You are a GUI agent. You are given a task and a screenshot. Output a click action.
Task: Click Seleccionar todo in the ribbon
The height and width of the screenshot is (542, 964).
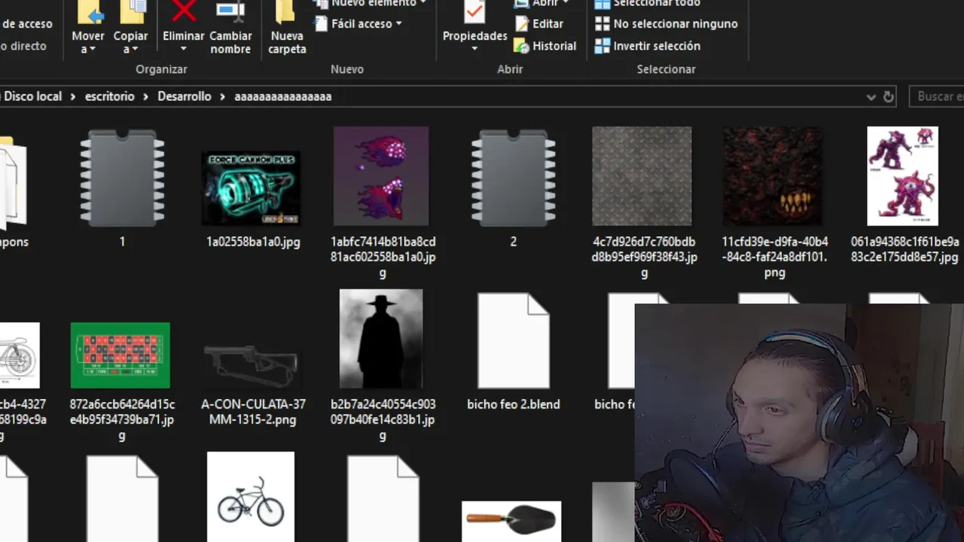coord(648,4)
